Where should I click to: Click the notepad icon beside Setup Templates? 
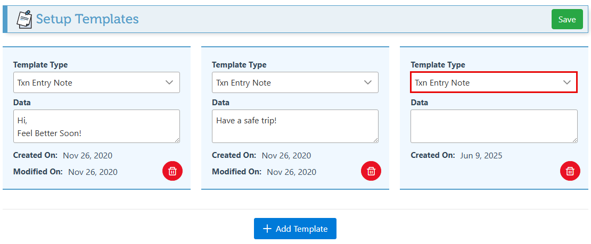tap(24, 19)
